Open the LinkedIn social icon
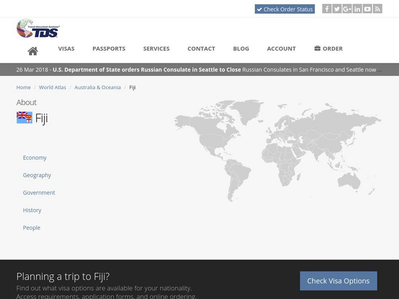This screenshot has width=399, height=299. coord(357,9)
